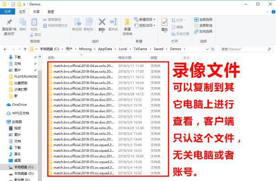This screenshot has height=181, width=276.
Task: Go back with the left arrow
Action: [5, 49]
